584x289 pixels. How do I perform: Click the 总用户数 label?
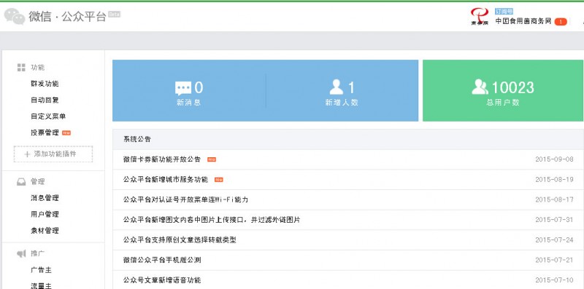pos(503,103)
